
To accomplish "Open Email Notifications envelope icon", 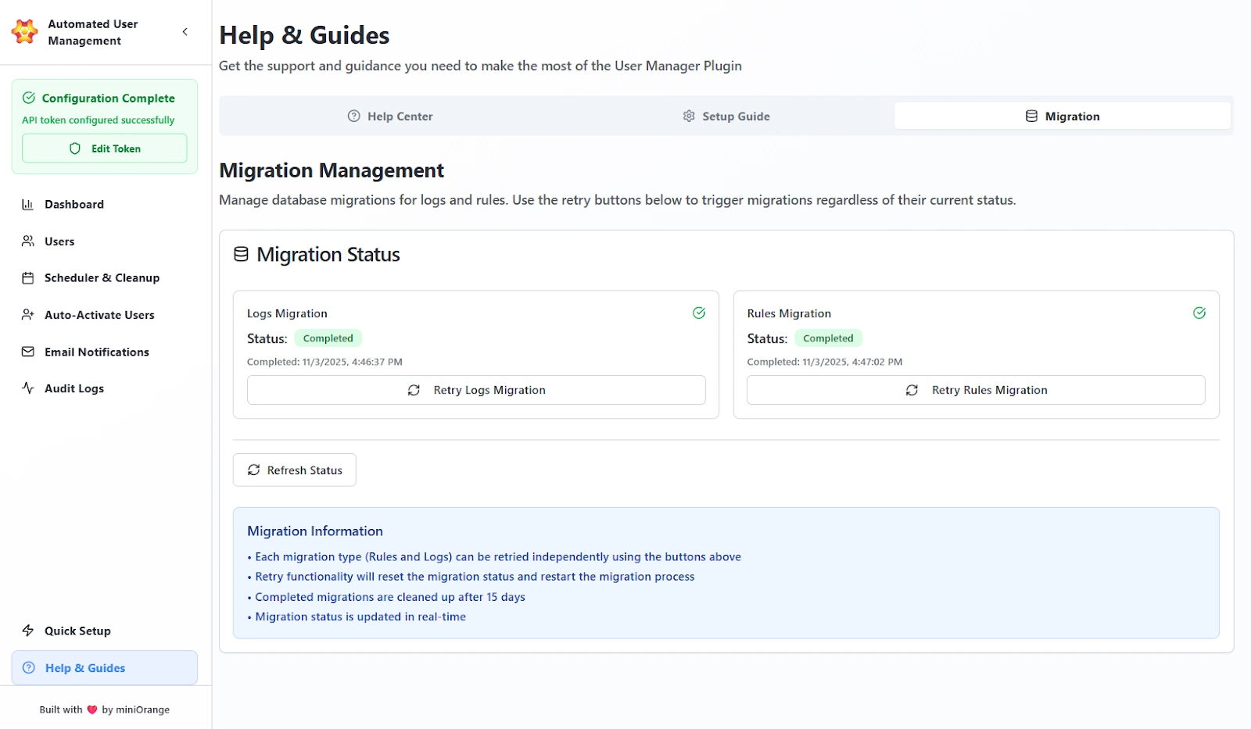I will pos(28,352).
